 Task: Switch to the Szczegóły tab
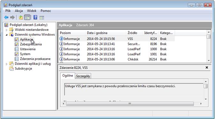click(x=83, y=76)
